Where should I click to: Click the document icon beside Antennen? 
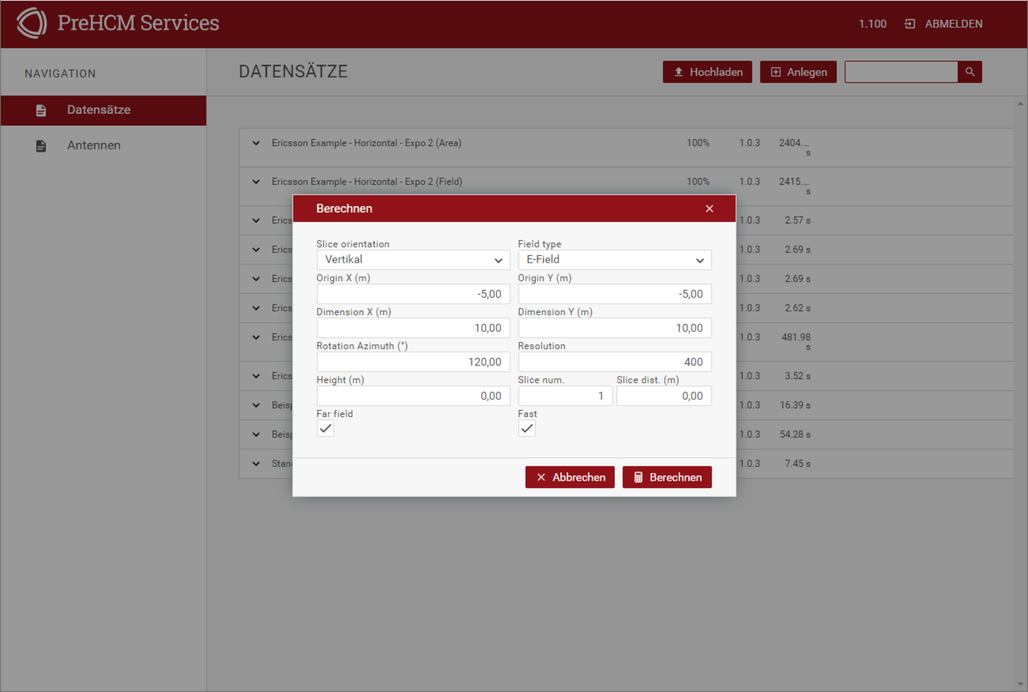tap(41, 146)
